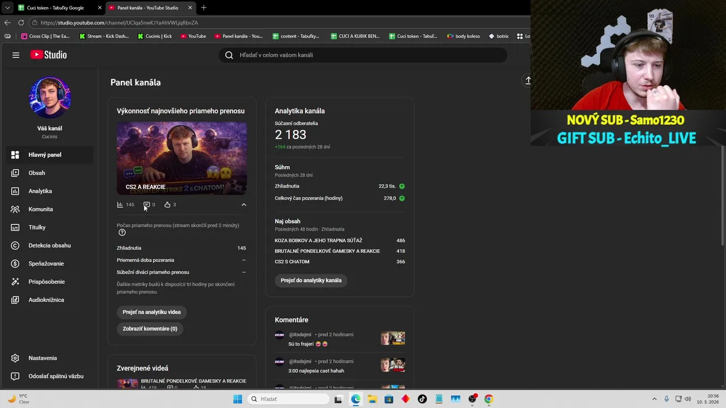726x408 pixels.
Task: Open comment '3:00 najlepsia cast hahah'
Action: click(x=316, y=371)
